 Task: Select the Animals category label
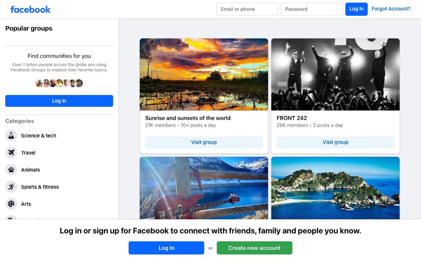(31, 170)
